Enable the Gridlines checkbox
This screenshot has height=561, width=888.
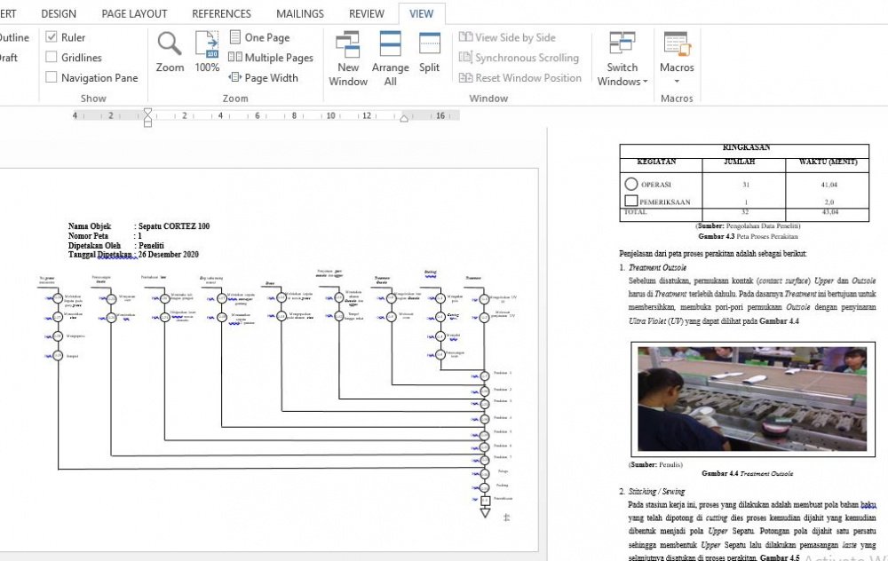tap(52, 57)
